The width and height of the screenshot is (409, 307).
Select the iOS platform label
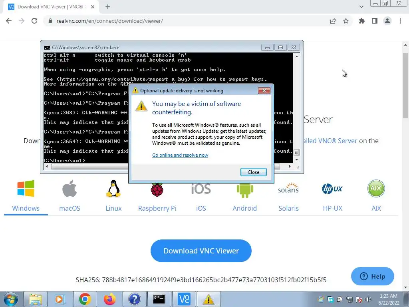point(201,208)
